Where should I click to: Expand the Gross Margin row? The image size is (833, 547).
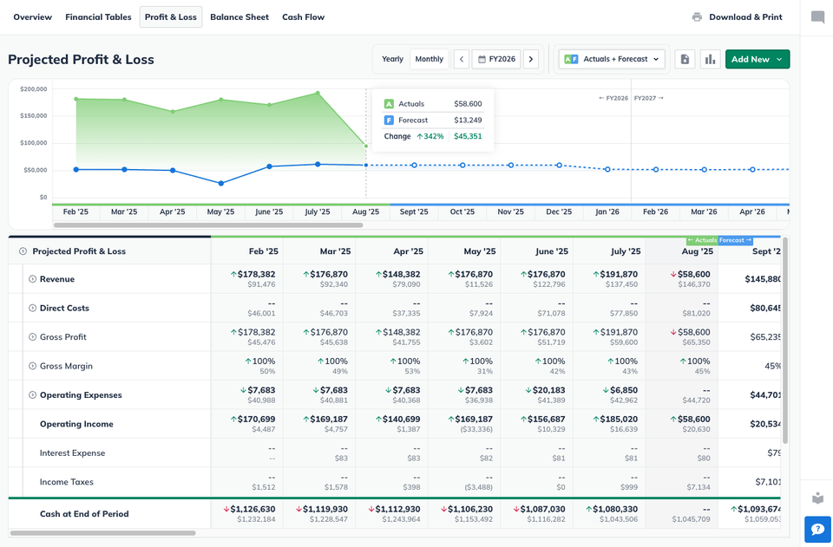pyautogui.click(x=32, y=366)
